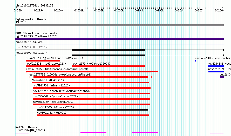Click the 80236k ruler position label
The image size is (231, 136).
click(179, 10)
